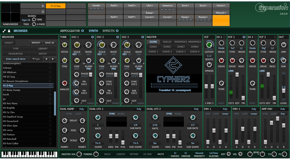
Task: Click the CC LRN button
Action: click(147, 154)
